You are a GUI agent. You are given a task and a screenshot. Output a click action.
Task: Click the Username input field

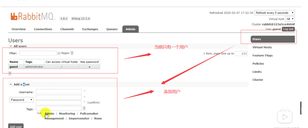[59, 92]
